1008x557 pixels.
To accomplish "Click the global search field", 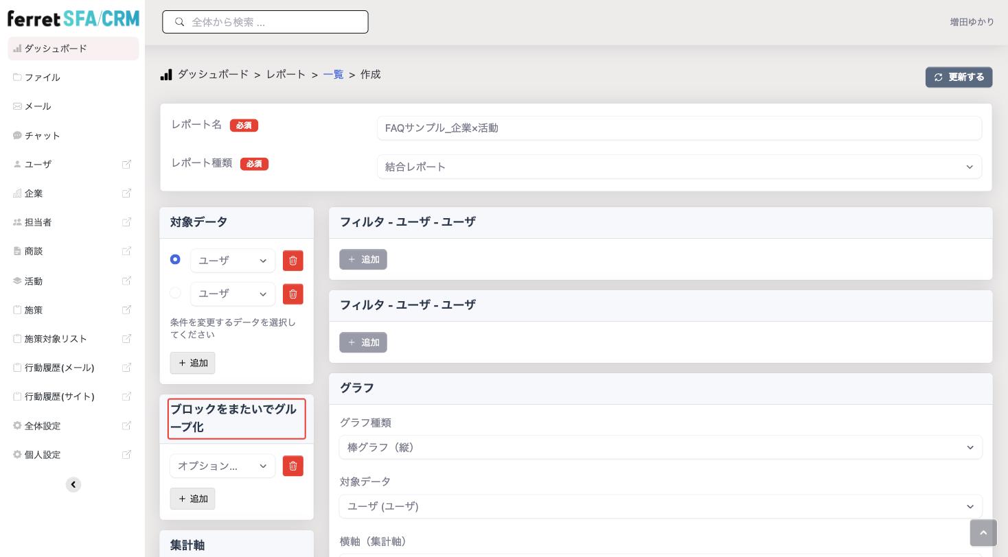I will 265,22.
